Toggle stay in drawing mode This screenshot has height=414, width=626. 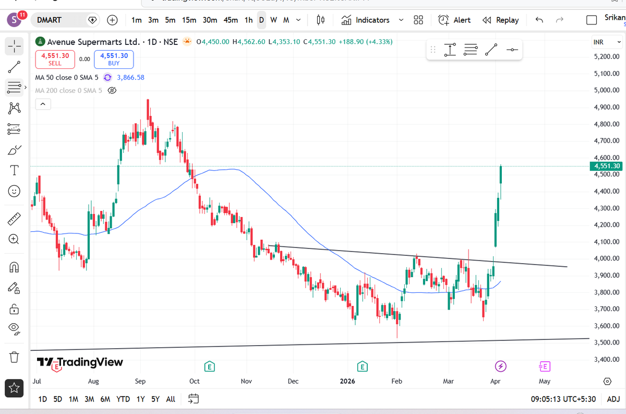(x=14, y=288)
